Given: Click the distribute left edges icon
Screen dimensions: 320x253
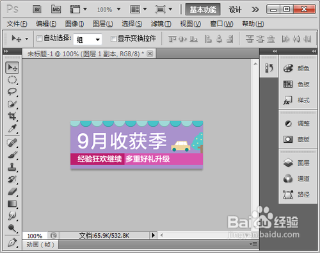Looking at the screenshot, I should tap(285, 39).
